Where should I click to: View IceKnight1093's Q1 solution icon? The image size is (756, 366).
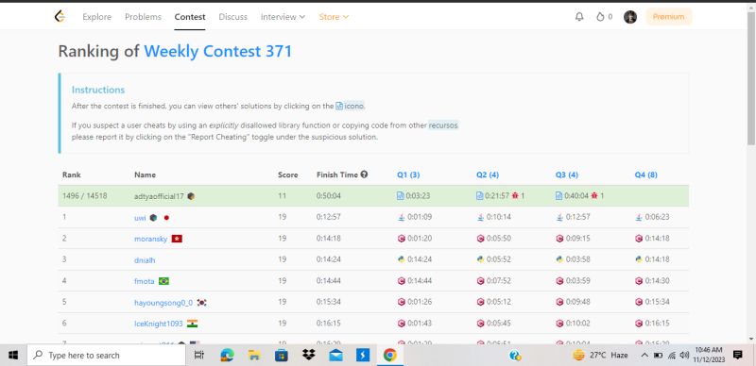(x=401, y=324)
